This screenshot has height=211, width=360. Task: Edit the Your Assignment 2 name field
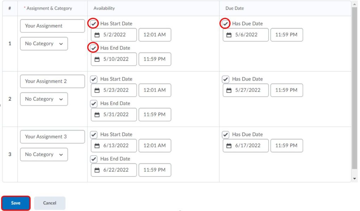point(52,81)
